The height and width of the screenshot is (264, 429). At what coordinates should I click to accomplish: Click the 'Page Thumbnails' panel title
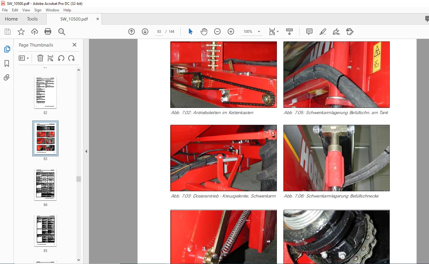point(36,45)
